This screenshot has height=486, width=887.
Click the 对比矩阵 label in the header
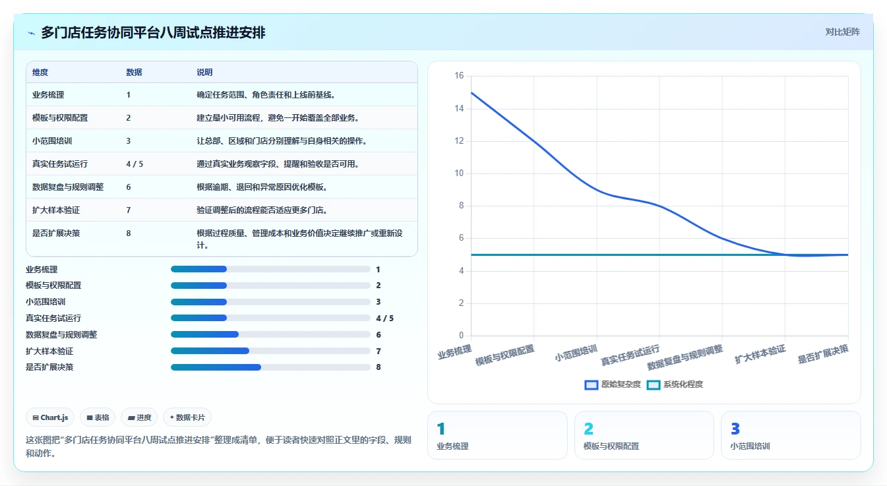(x=842, y=32)
